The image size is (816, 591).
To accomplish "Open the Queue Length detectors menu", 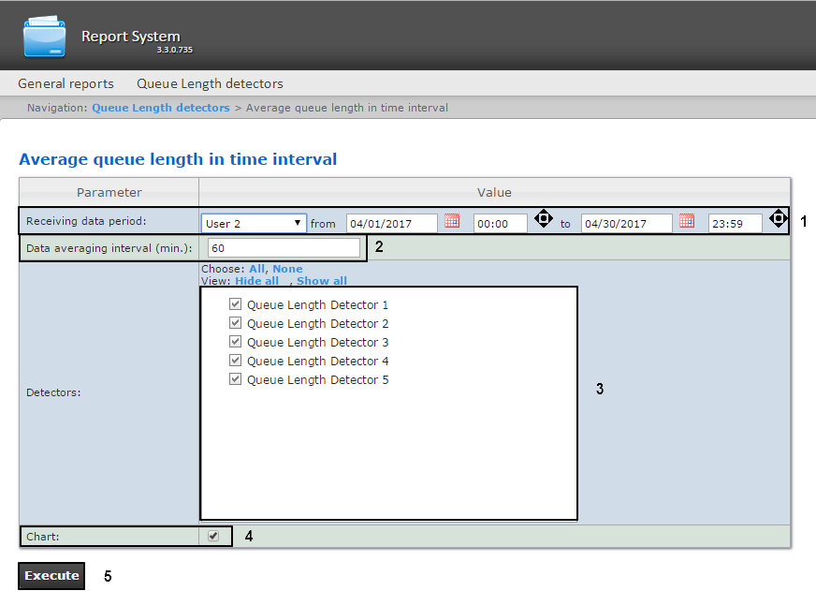I will pos(210,83).
